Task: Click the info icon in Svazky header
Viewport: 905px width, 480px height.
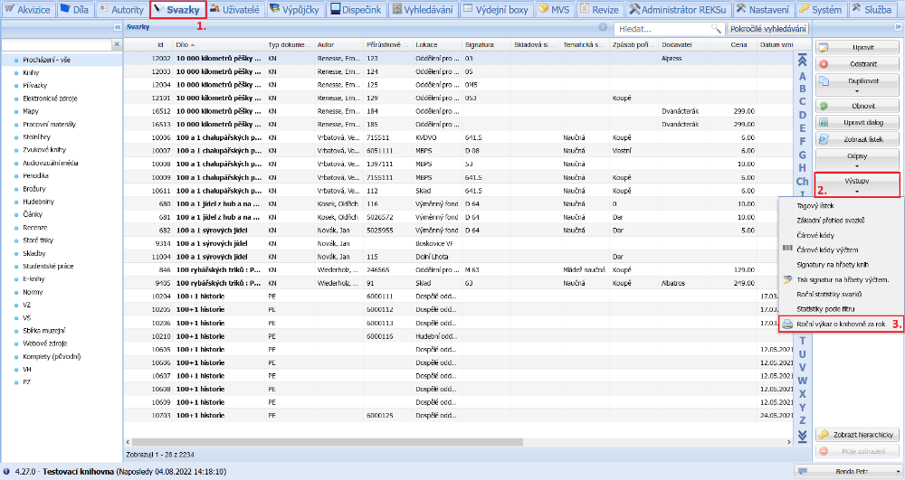Action: 604,29
